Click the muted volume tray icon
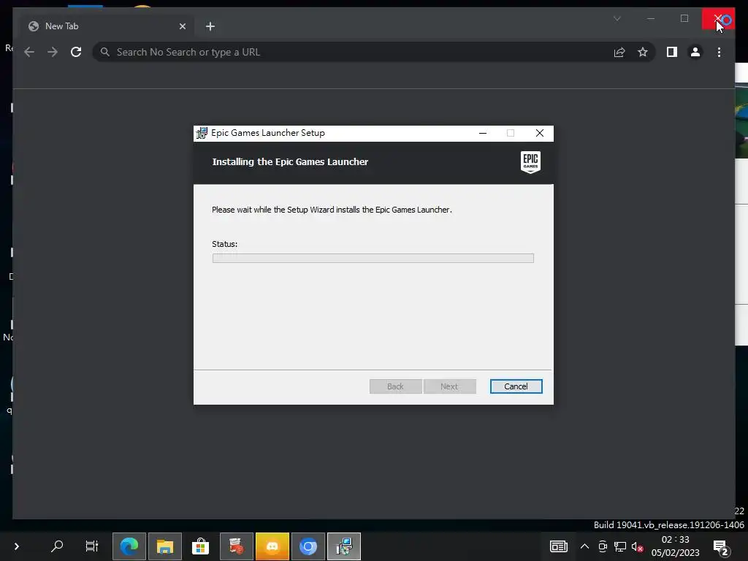Image resolution: width=748 pixels, height=561 pixels. 637,546
